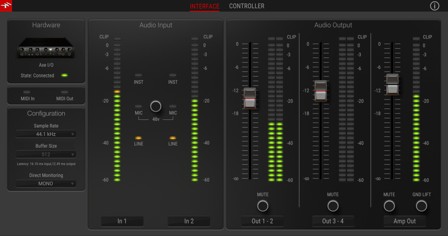Open the Direct Monitoring MONO dropdown

tap(46, 184)
